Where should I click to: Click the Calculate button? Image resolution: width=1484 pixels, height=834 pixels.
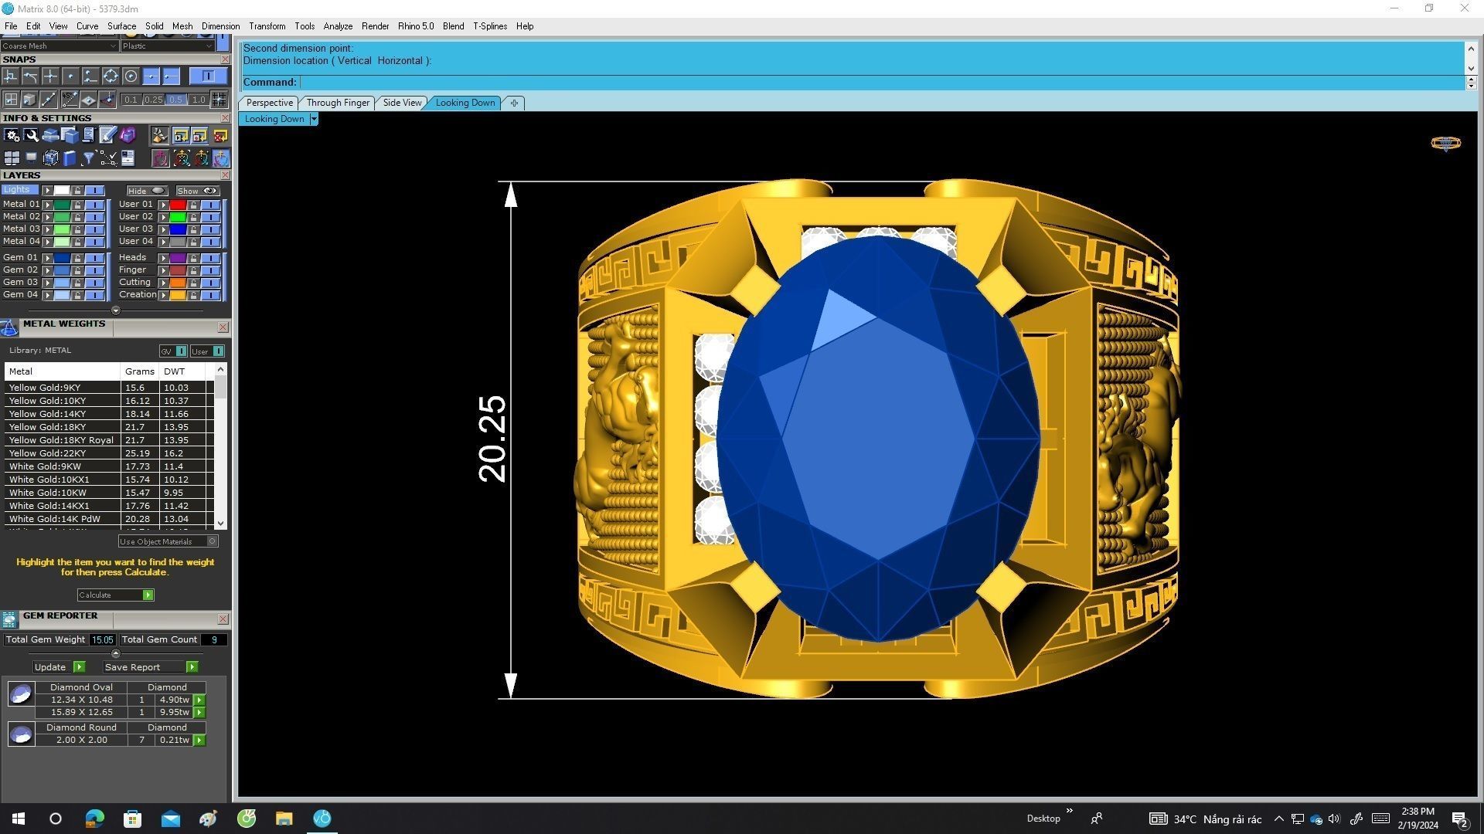tap(115, 595)
